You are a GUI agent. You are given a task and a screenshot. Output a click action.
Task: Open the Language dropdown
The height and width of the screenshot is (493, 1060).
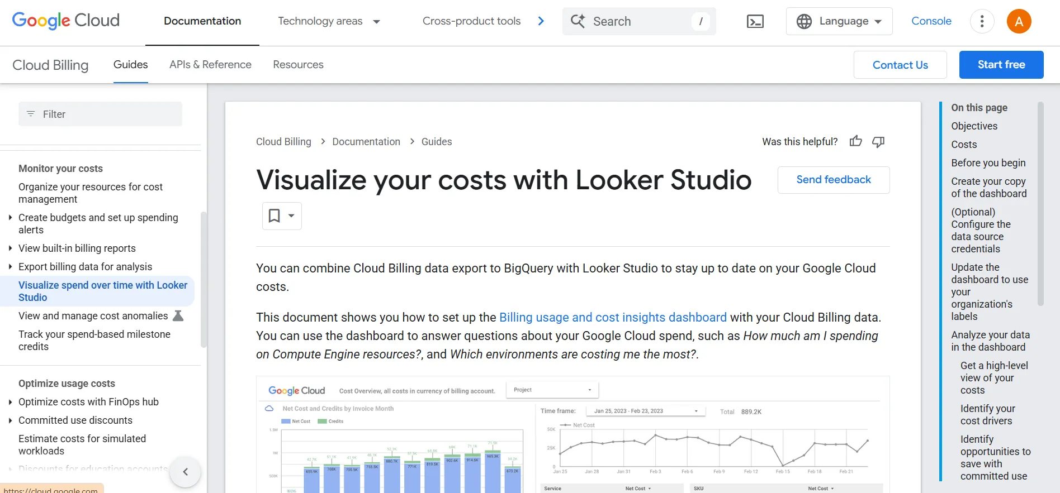839,21
